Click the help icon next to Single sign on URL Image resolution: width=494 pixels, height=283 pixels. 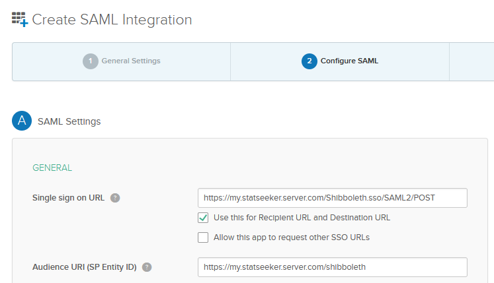click(115, 198)
